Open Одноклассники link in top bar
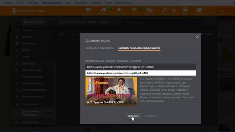Viewport: 235px width, 132px height. [x=51, y=3]
